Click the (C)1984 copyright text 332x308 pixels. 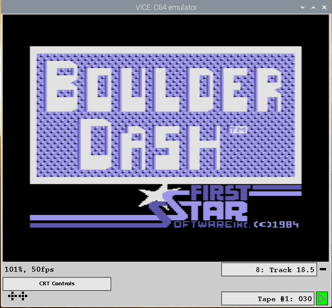pyautogui.click(x=276, y=224)
